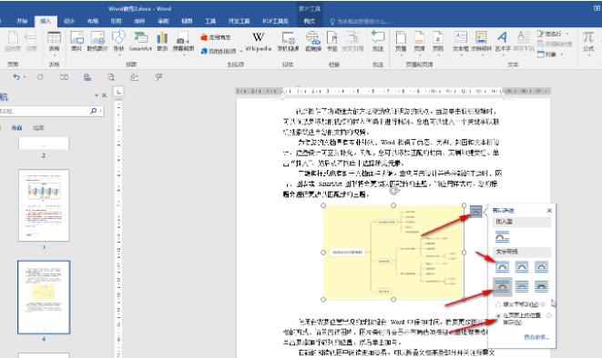Open the Page Number button
The width and height of the screenshot is (602, 358).
point(438,42)
